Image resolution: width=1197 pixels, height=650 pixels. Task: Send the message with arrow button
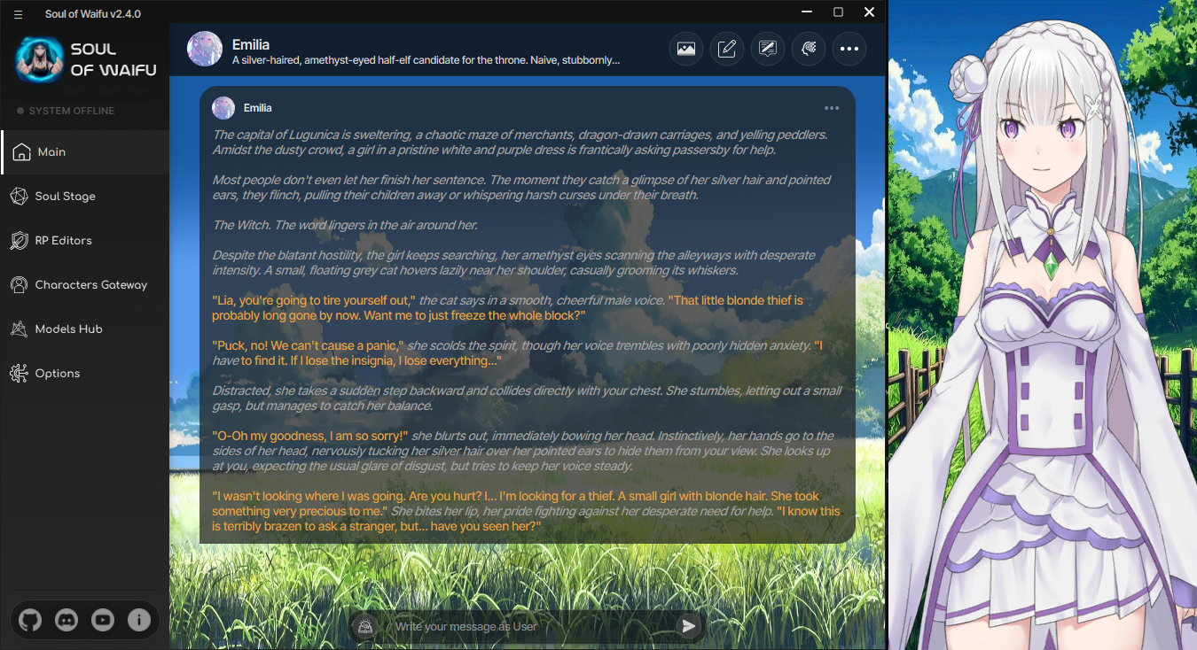pyautogui.click(x=688, y=626)
